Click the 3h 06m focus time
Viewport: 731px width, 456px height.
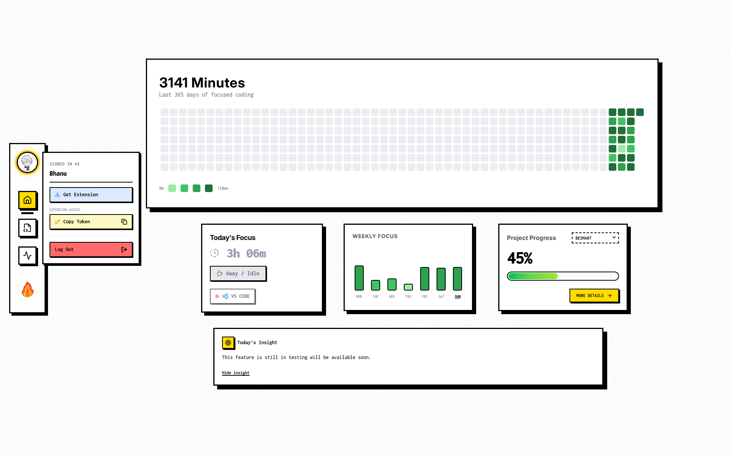click(x=246, y=253)
